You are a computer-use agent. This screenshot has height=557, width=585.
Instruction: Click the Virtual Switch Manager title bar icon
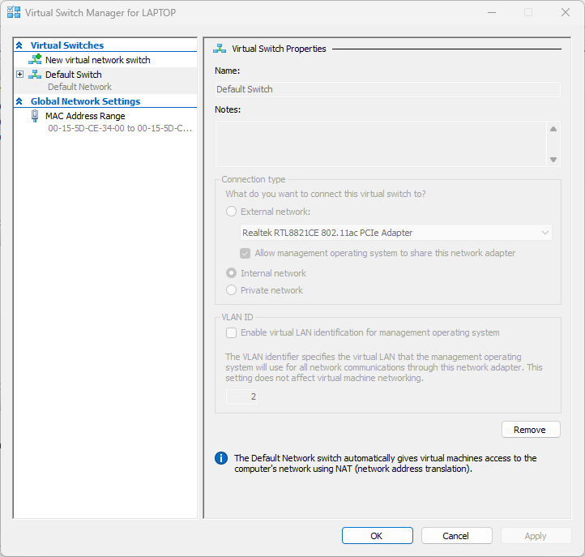pos(14,13)
